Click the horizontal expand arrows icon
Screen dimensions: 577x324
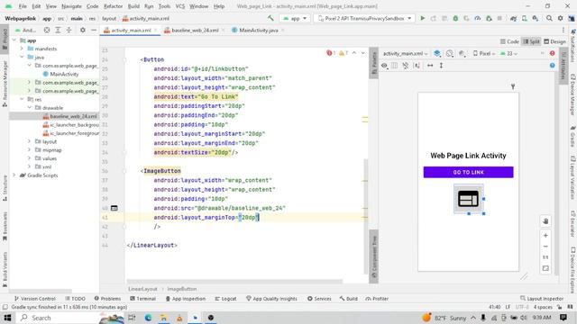[x=430, y=66]
